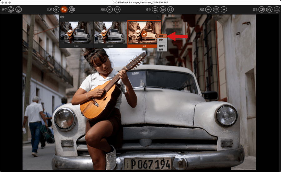The width and height of the screenshot is (281, 172).
Task: Add new snapshot with plus button
Action: pos(158,17)
